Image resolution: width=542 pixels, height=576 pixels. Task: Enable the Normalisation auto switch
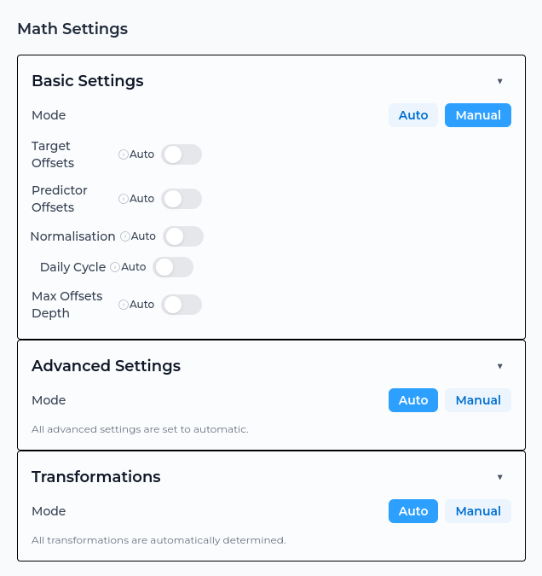pos(183,236)
